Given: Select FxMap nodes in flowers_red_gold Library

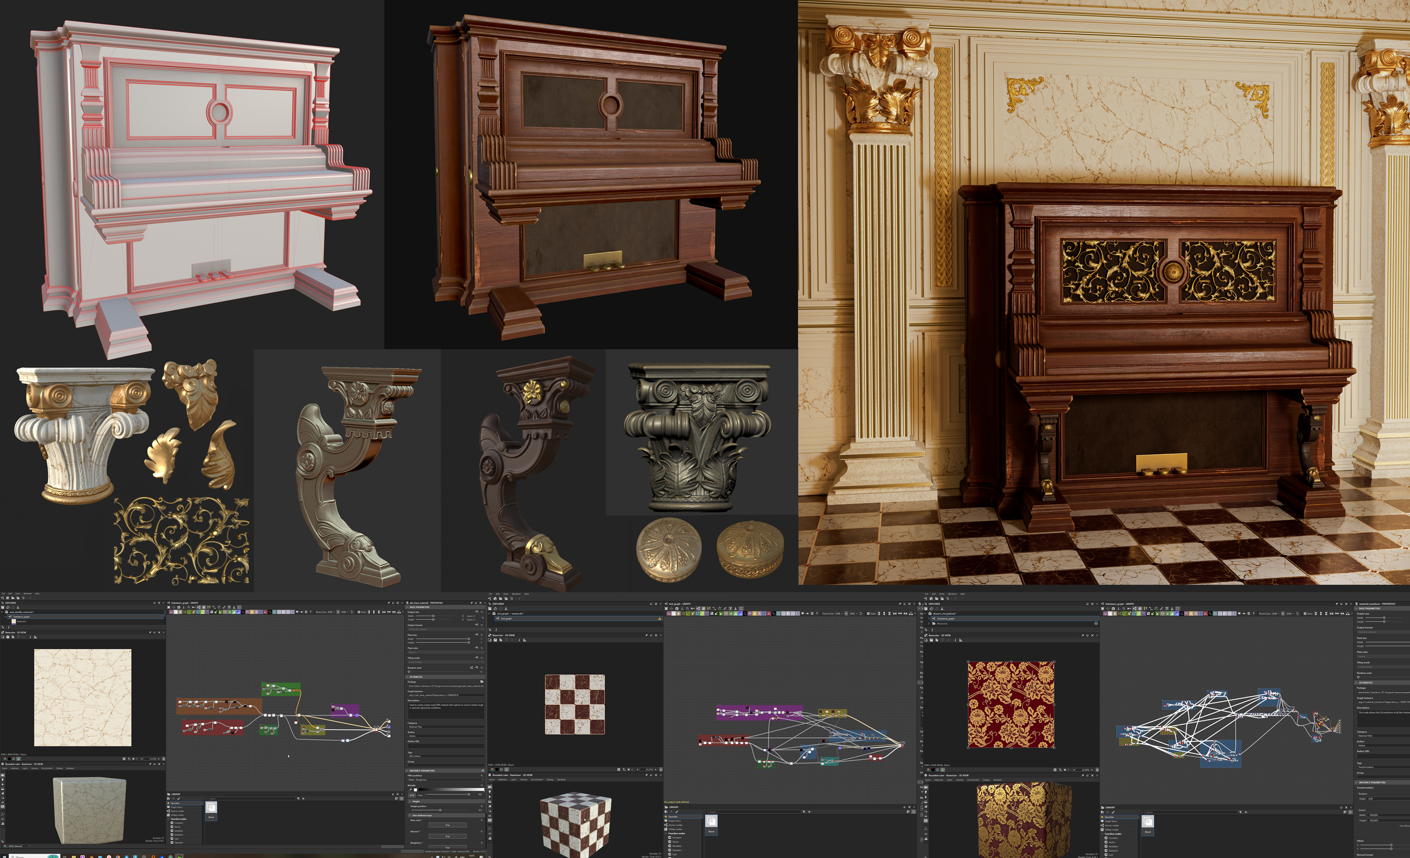Looking at the screenshot, I should click(x=1119, y=830).
